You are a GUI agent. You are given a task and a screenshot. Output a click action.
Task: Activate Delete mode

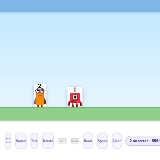click(x=48, y=141)
